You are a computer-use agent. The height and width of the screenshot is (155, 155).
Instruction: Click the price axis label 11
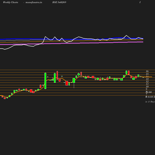[147, 84]
